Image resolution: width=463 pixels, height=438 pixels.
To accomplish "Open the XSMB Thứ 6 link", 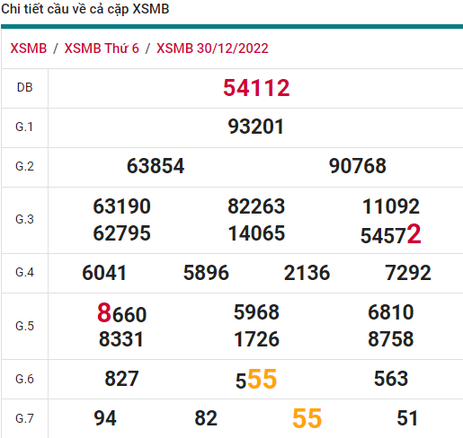I will pyautogui.click(x=102, y=48).
